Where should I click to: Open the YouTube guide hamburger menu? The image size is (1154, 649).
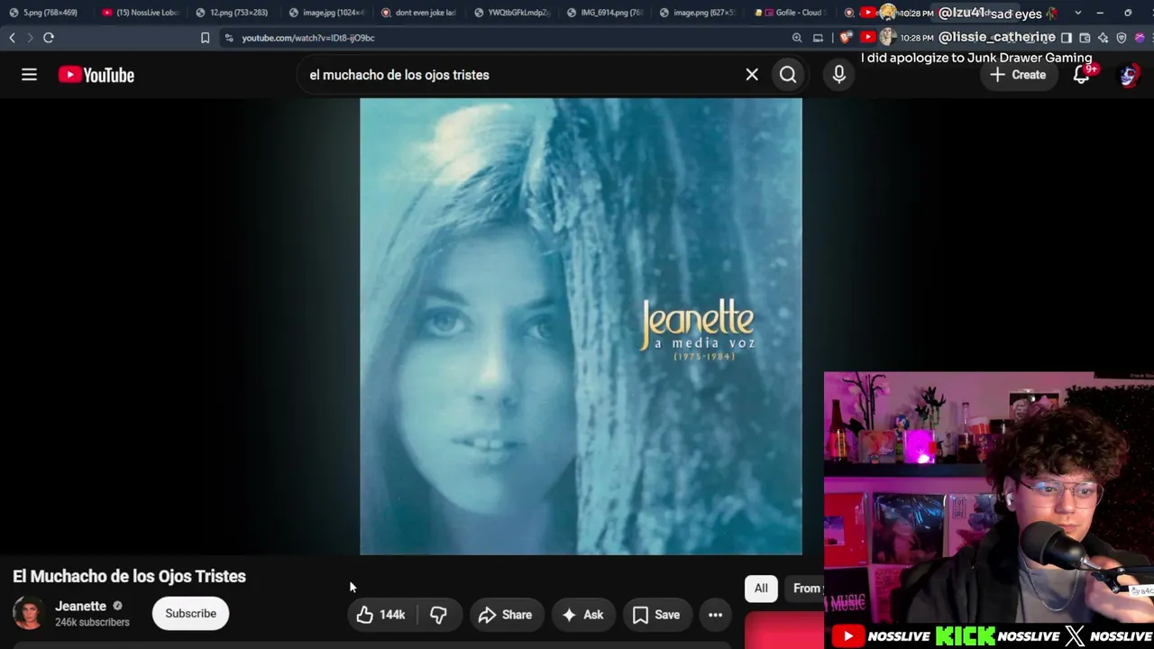29,75
